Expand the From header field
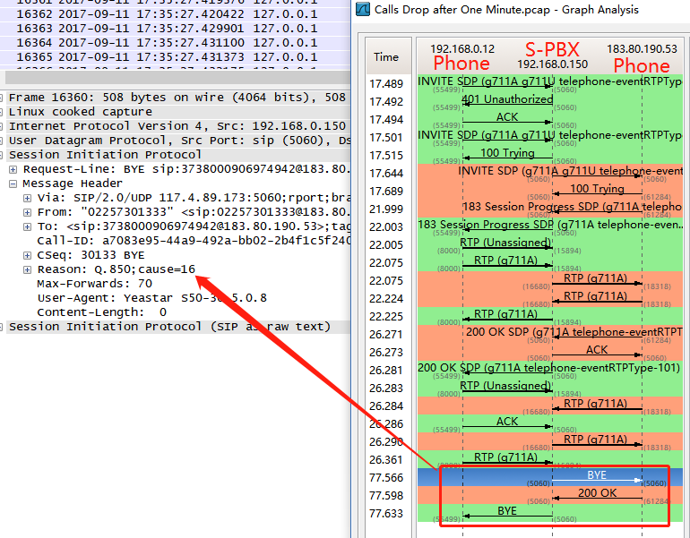This screenshot has width=690, height=538. tap(27, 213)
